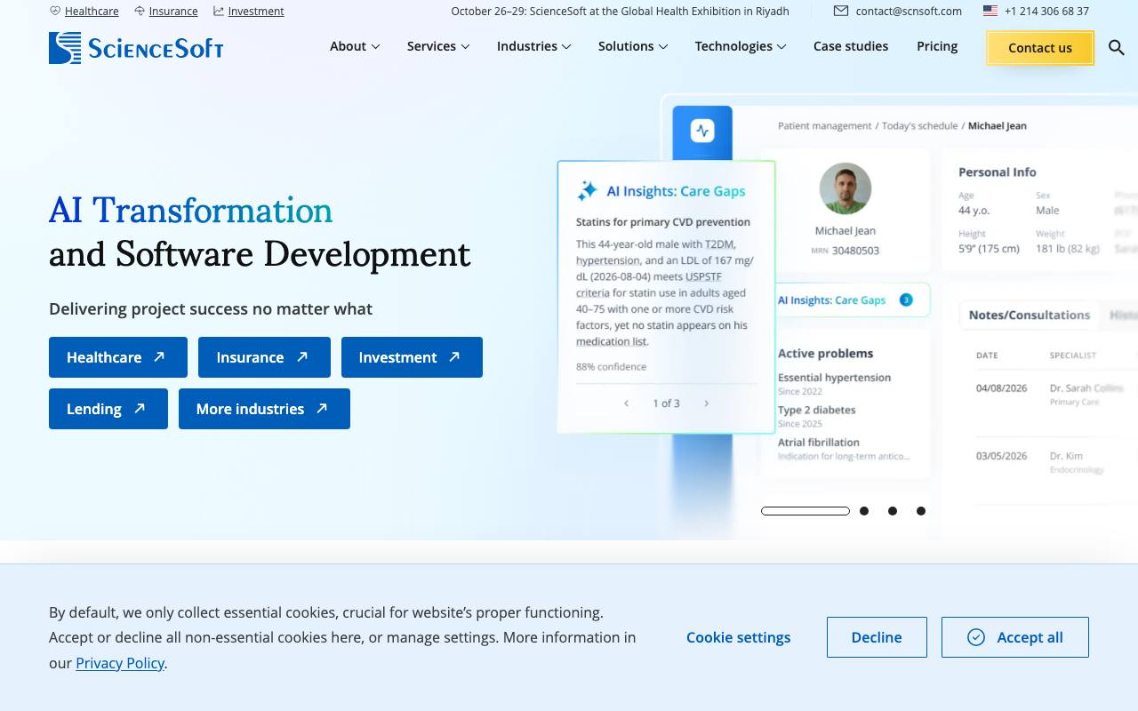Expand the About menu

click(355, 46)
